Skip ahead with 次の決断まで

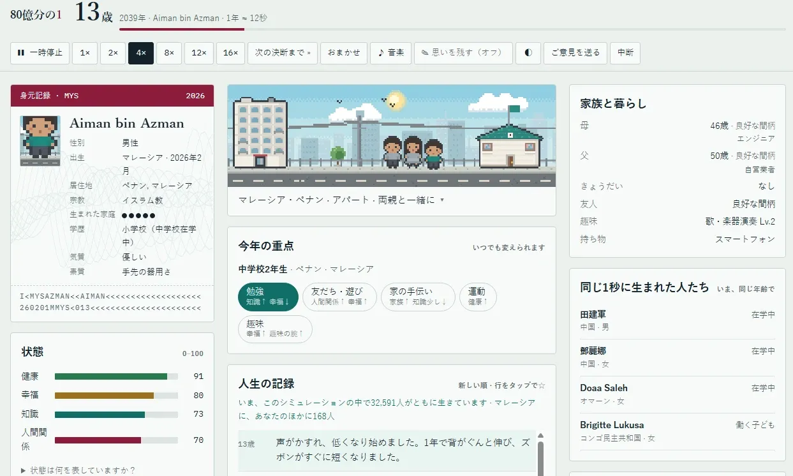pyautogui.click(x=282, y=53)
